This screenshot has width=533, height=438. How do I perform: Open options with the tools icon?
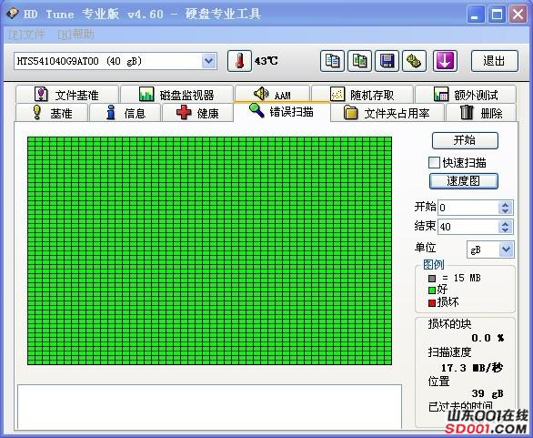coord(414,61)
